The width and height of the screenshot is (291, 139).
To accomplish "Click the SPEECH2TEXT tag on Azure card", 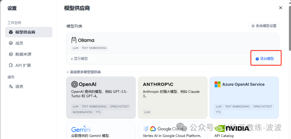I will point(263,107).
